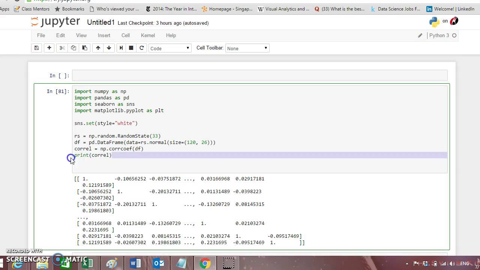Screen dimensions: 480x270
Task: Click the pd.DataFrame code line
Action: 145,142
